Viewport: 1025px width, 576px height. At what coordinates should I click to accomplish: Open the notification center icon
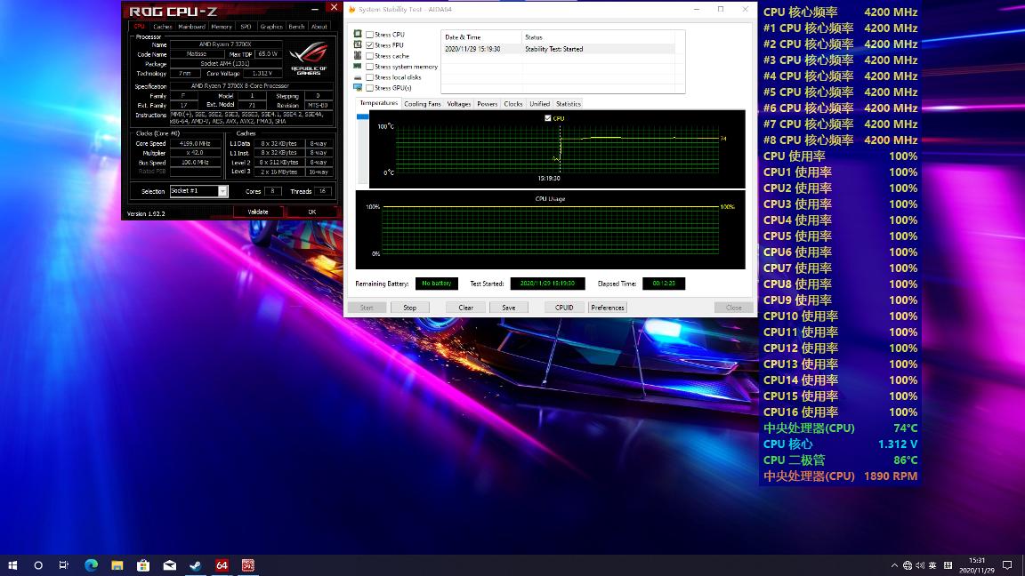click(x=1007, y=565)
